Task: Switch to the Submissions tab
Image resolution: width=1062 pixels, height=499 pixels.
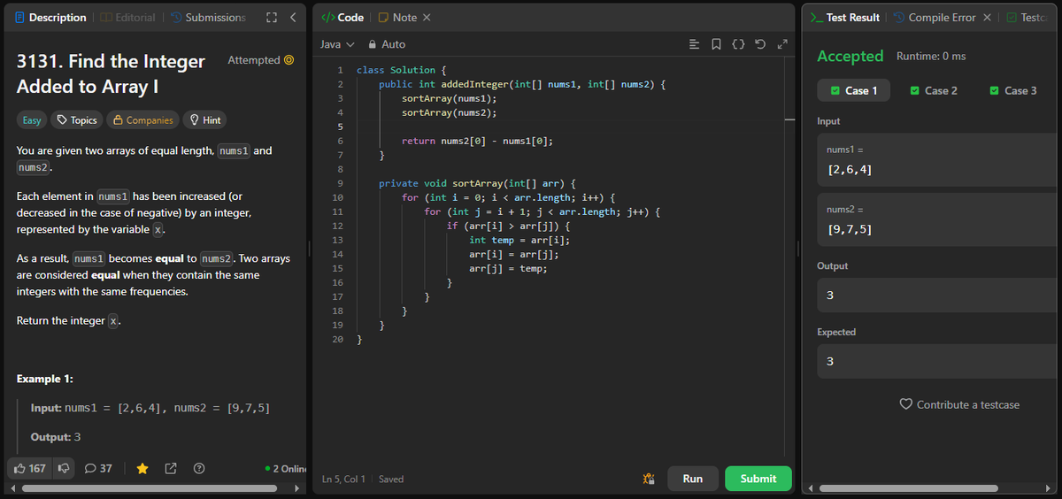Action: point(208,18)
